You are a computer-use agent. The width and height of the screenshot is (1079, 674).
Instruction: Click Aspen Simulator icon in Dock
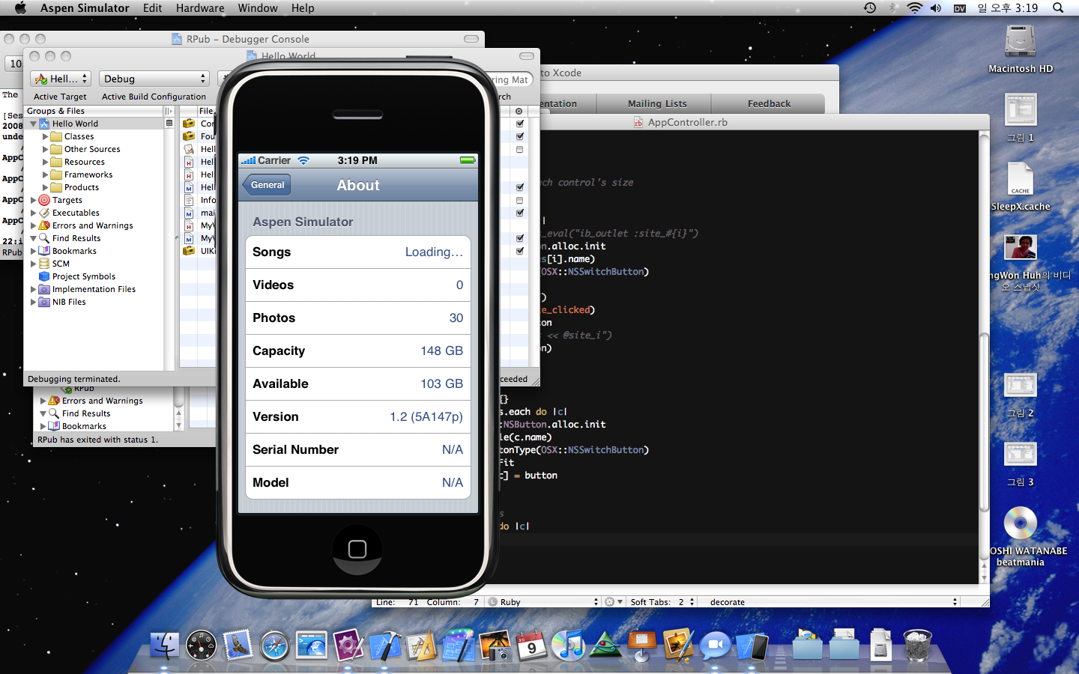click(752, 646)
